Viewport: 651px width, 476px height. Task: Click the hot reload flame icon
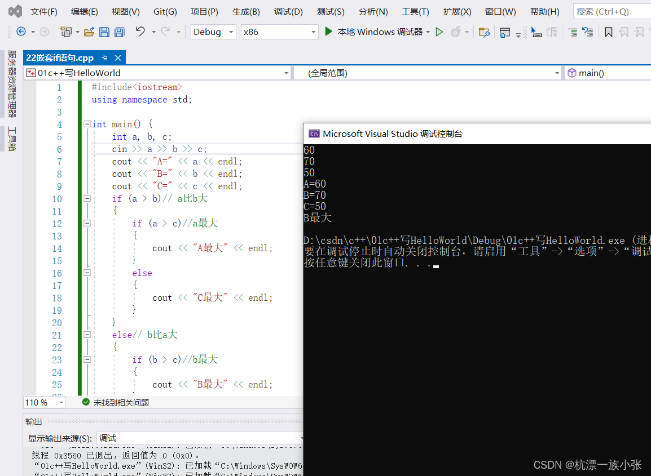coord(456,32)
